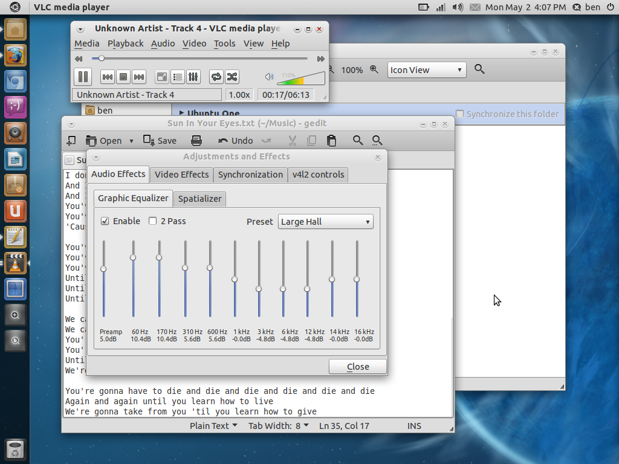Create new document in gedit
Viewport: 619px width, 464px height.
(x=71, y=140)
